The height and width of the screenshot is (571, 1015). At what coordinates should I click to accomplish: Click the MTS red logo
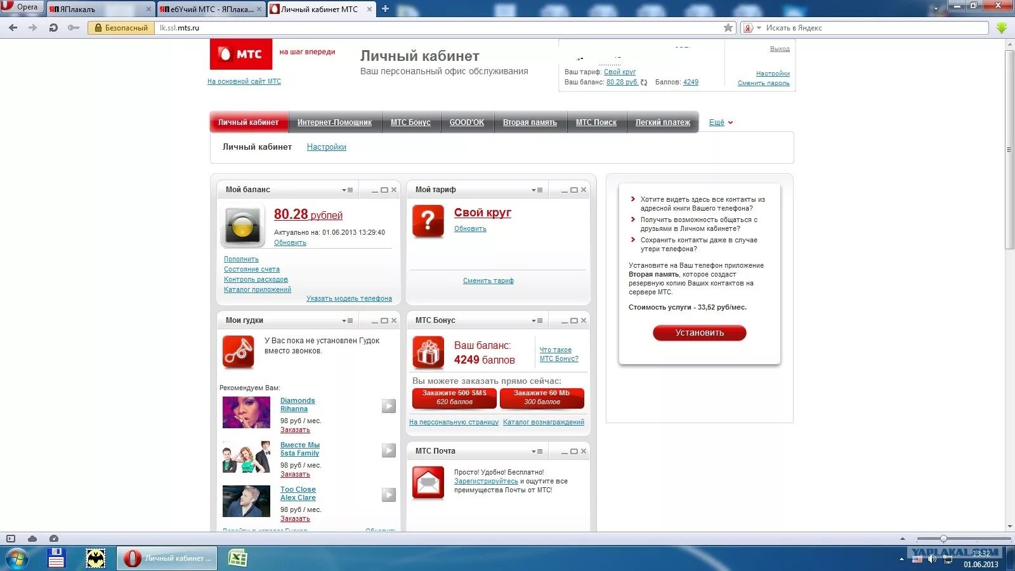[241, 54]
